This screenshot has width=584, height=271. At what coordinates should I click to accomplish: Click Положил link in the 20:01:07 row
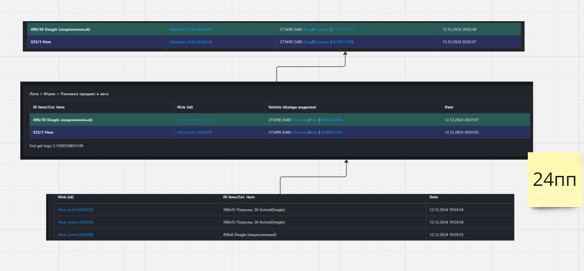(x=300, y=120)
